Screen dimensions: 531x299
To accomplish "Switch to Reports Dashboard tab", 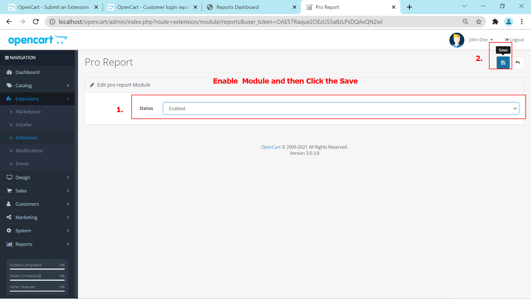I will [x=237, y=7].
